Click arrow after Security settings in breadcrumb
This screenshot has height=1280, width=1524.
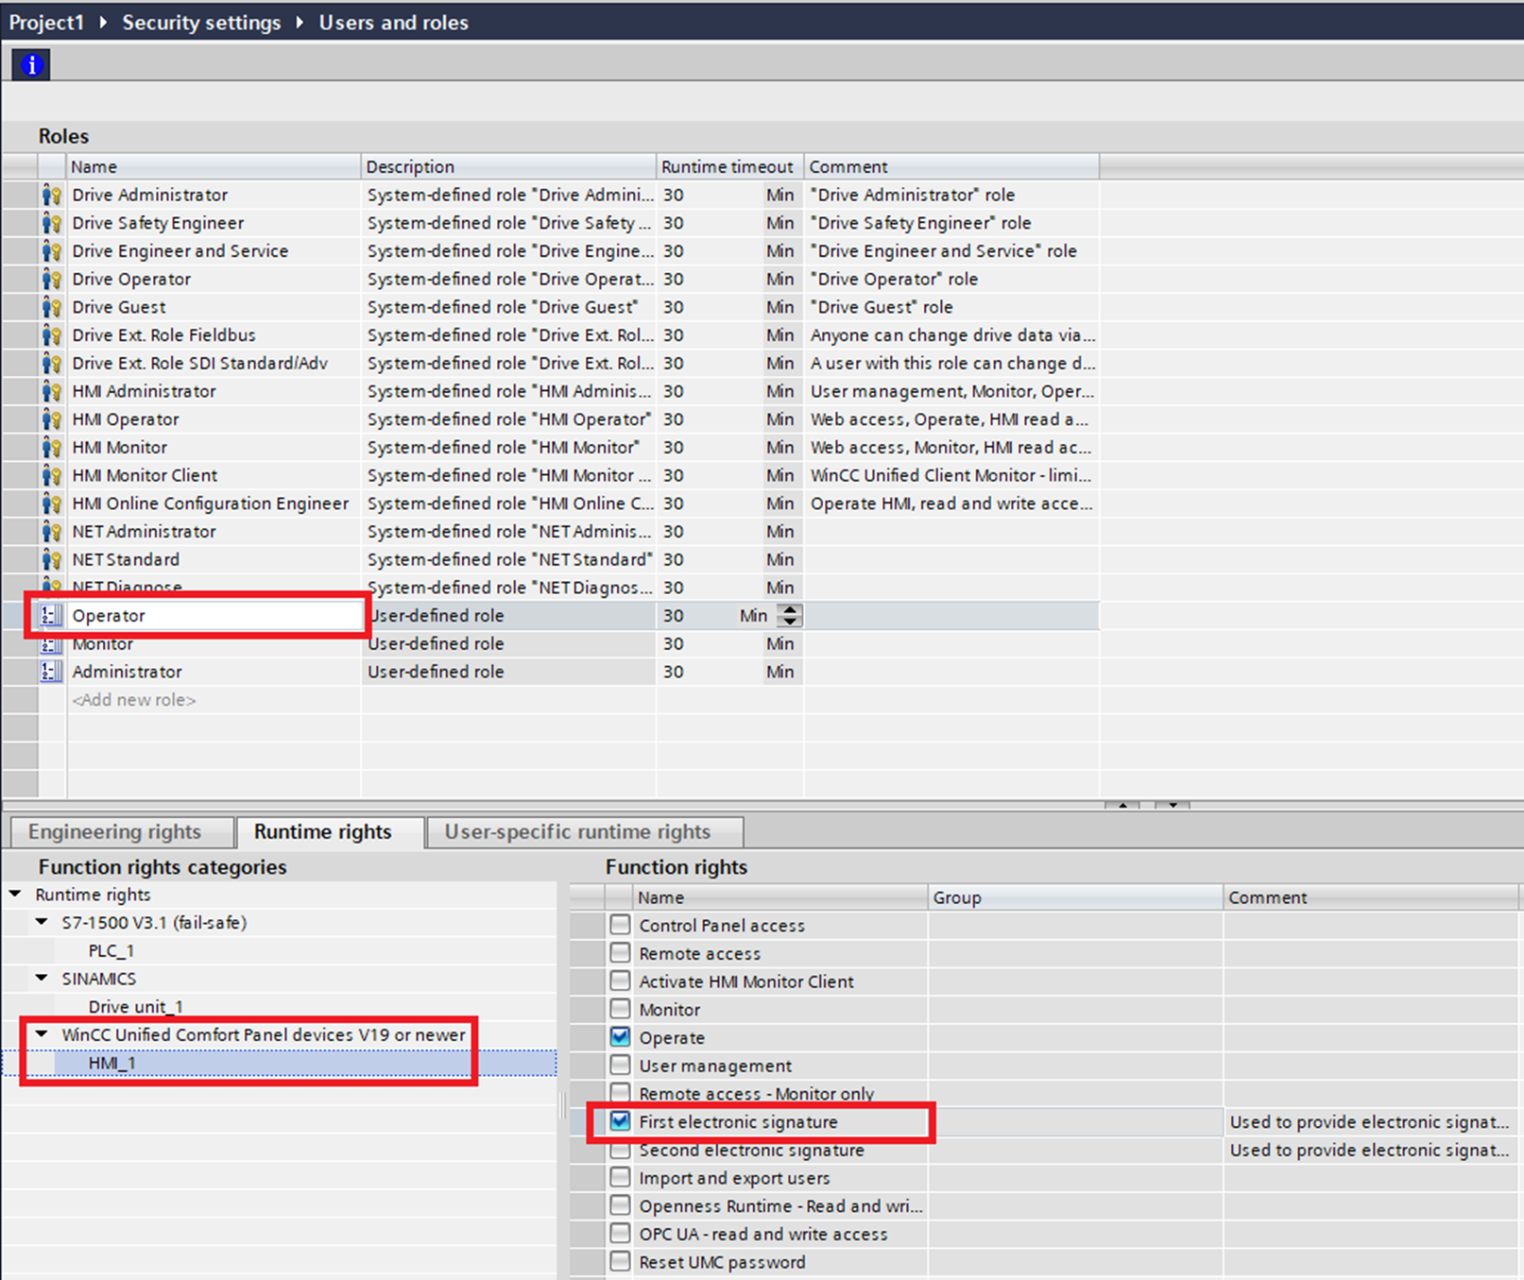tap(300, 22)
